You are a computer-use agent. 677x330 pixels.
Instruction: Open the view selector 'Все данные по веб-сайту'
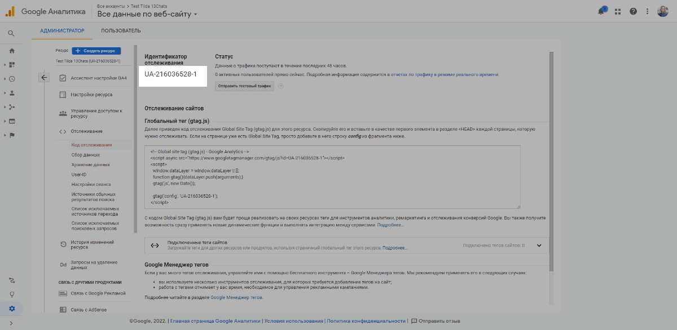point(147,14)
